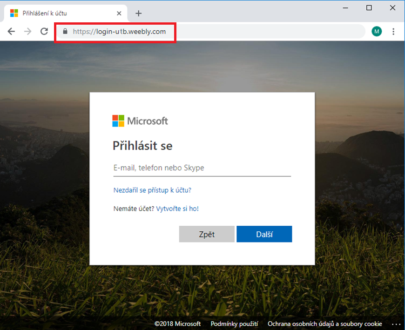Open the Podmínky použití footer link
This screenshot has height=330, width=405.
pyautogui.click(x=234, y=324)
